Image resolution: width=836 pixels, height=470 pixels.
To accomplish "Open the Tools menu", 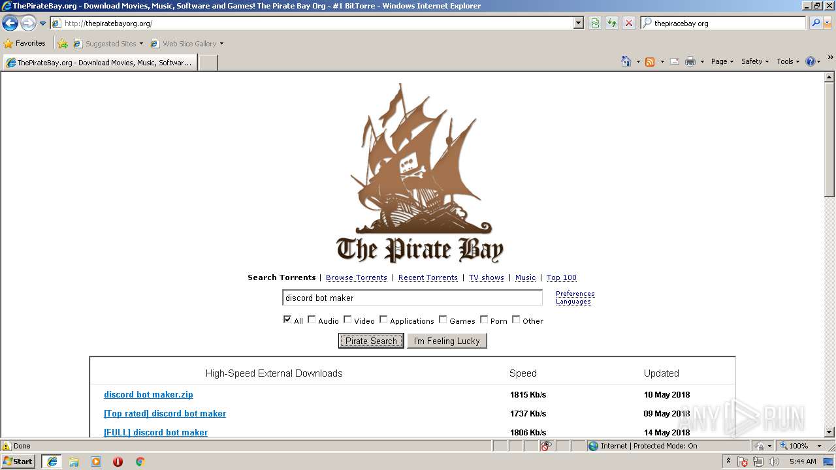I will (x=788, y=61).
